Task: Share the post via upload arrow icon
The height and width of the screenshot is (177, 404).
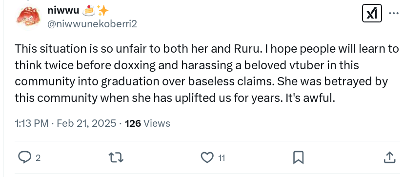Action: click(x=389, y=157)
